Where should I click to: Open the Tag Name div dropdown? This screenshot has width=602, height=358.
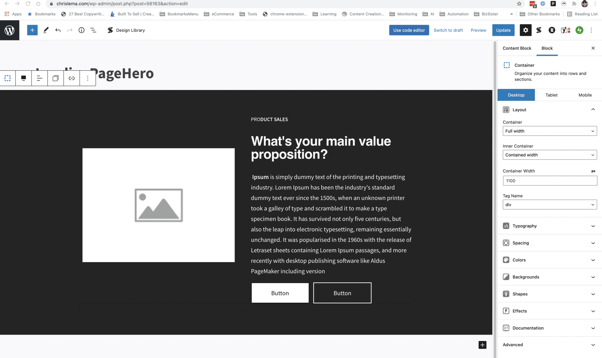click(x=550, y=205)
